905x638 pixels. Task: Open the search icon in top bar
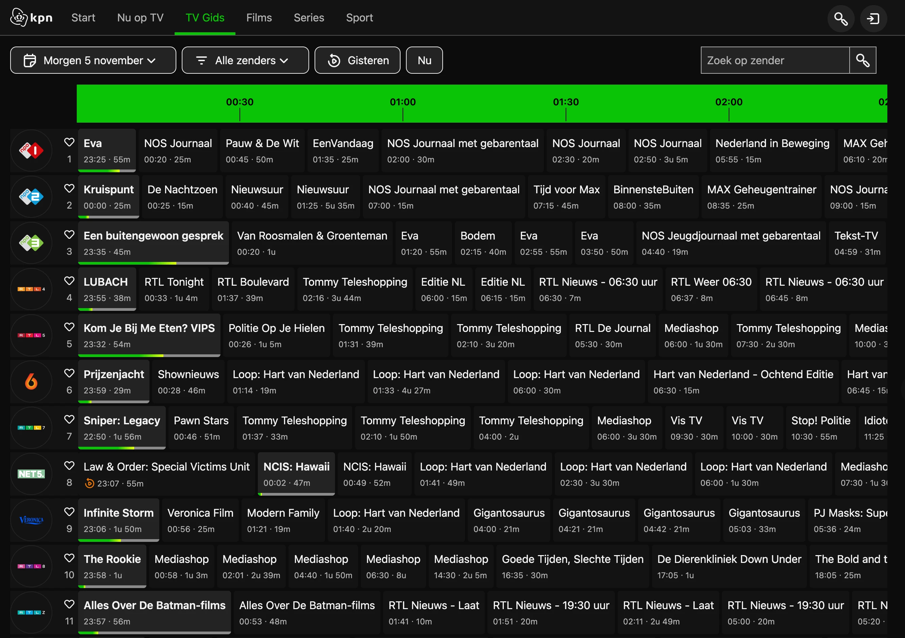(x=840, y=19)
